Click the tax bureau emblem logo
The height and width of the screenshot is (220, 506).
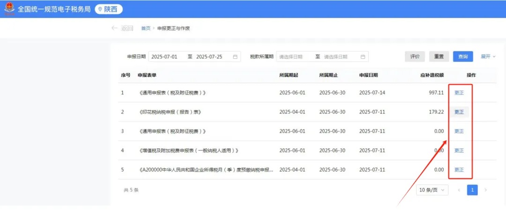point(9,9)
